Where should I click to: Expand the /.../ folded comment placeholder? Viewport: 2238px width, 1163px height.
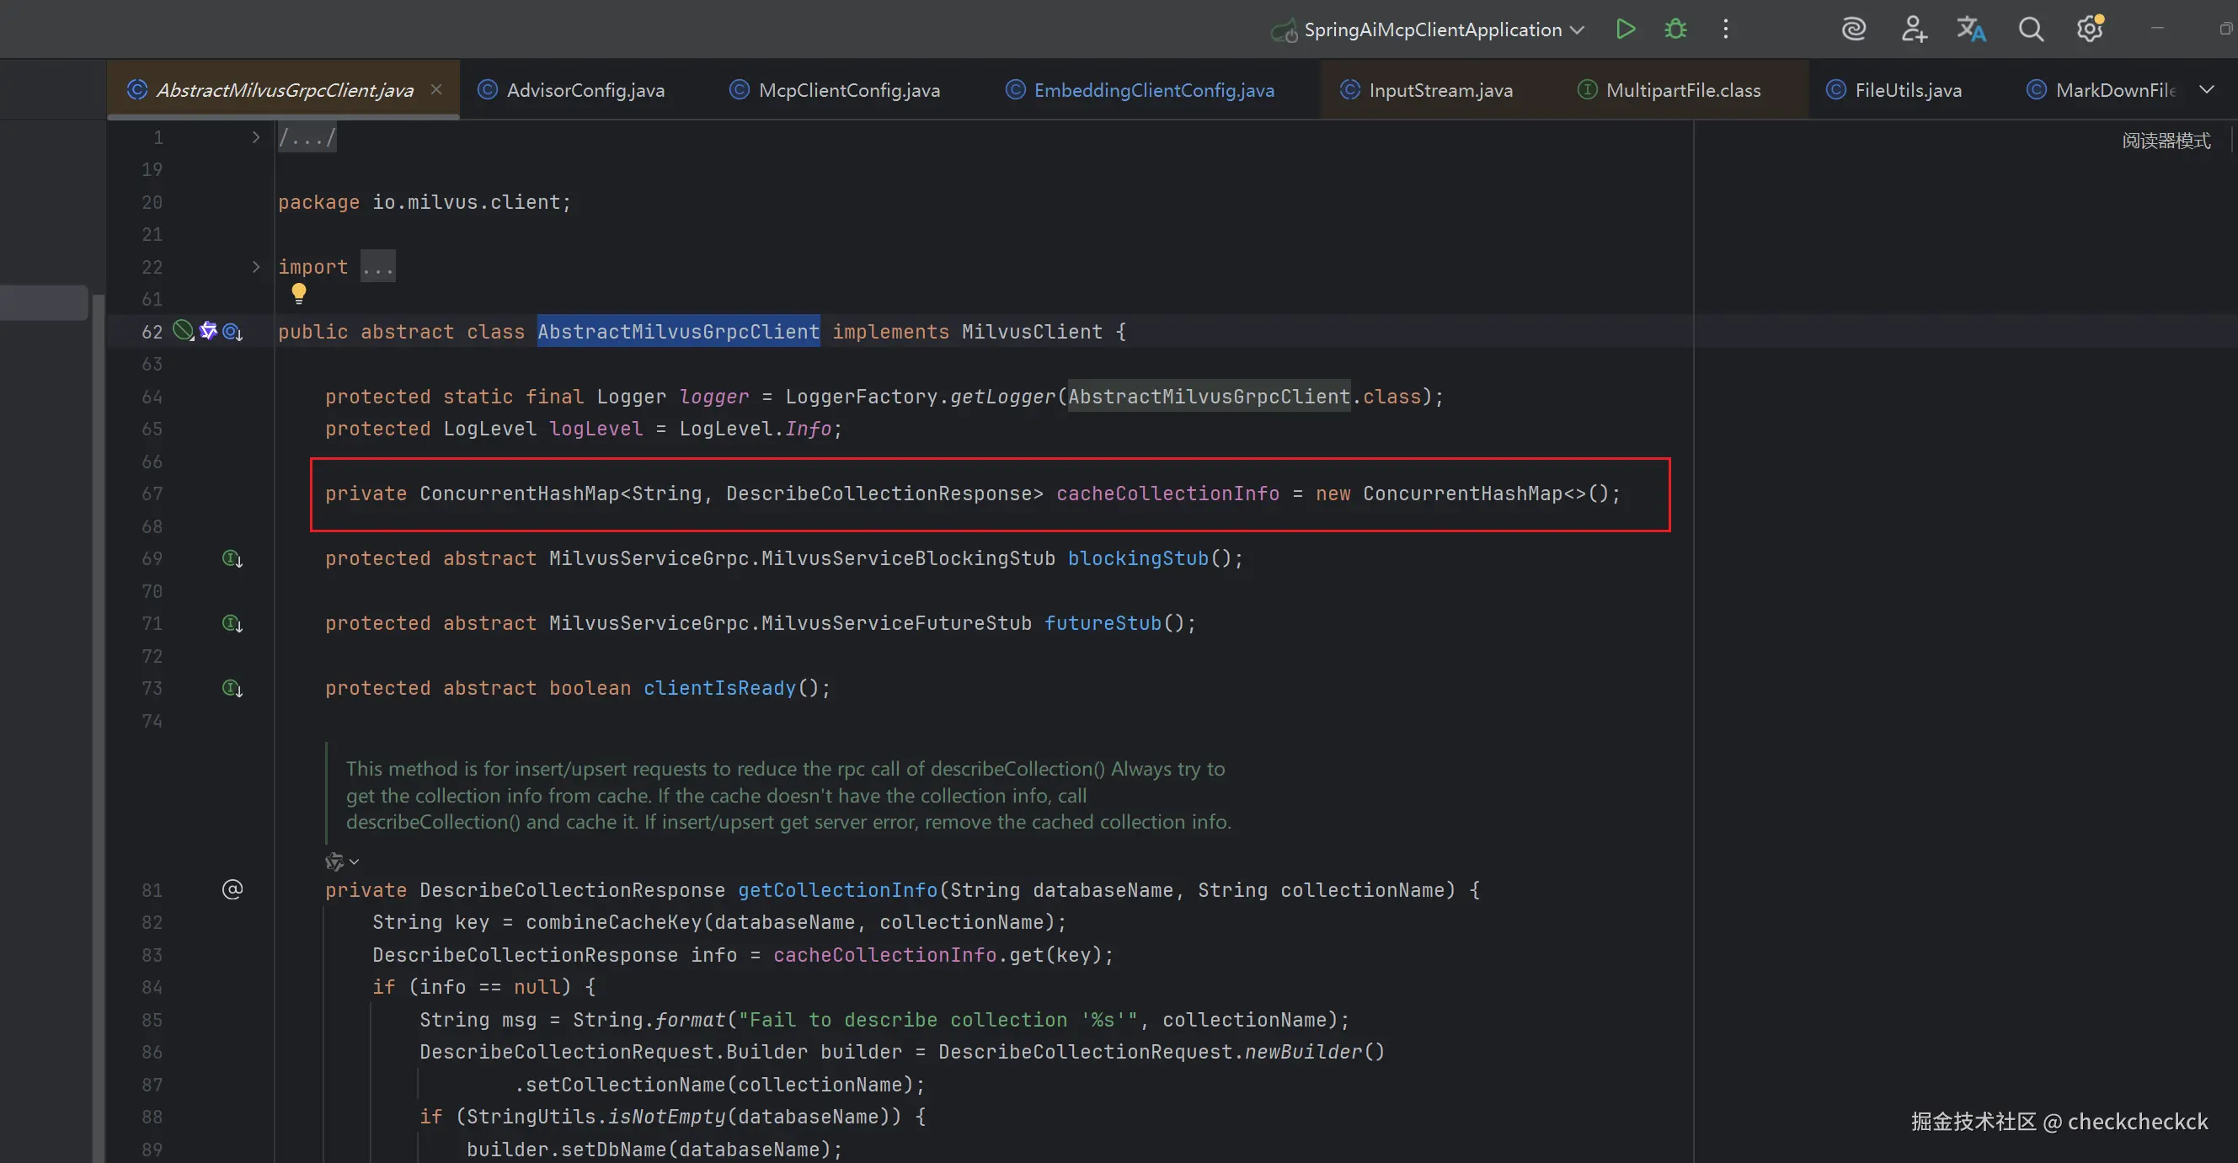click(x=307, y=137)
